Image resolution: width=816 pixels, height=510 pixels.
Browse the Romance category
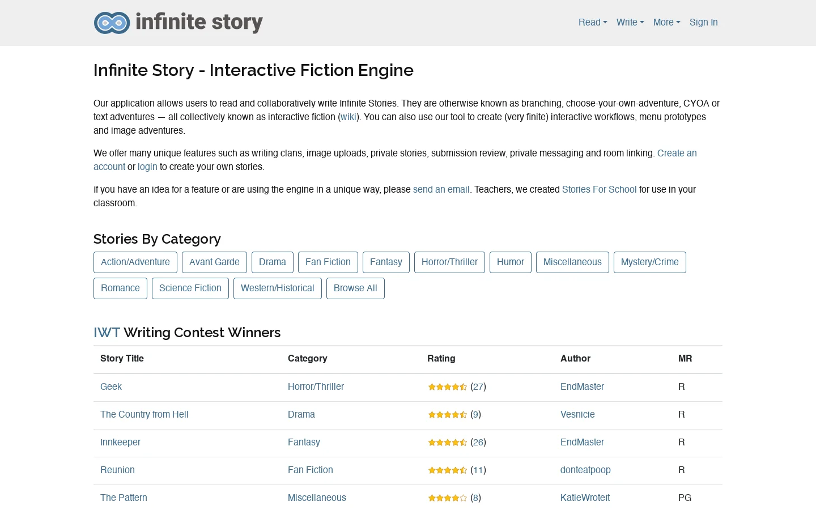click(120, 288)
